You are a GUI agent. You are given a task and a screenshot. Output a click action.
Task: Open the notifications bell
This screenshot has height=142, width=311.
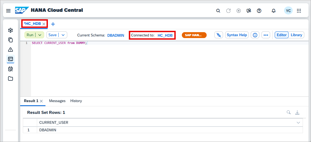274,11
